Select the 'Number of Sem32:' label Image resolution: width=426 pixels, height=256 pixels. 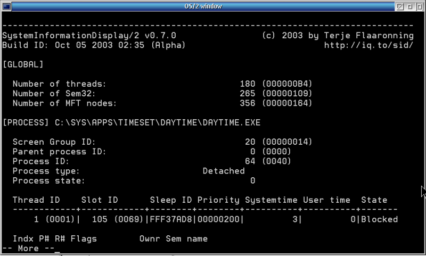click(x=54, y=93)
